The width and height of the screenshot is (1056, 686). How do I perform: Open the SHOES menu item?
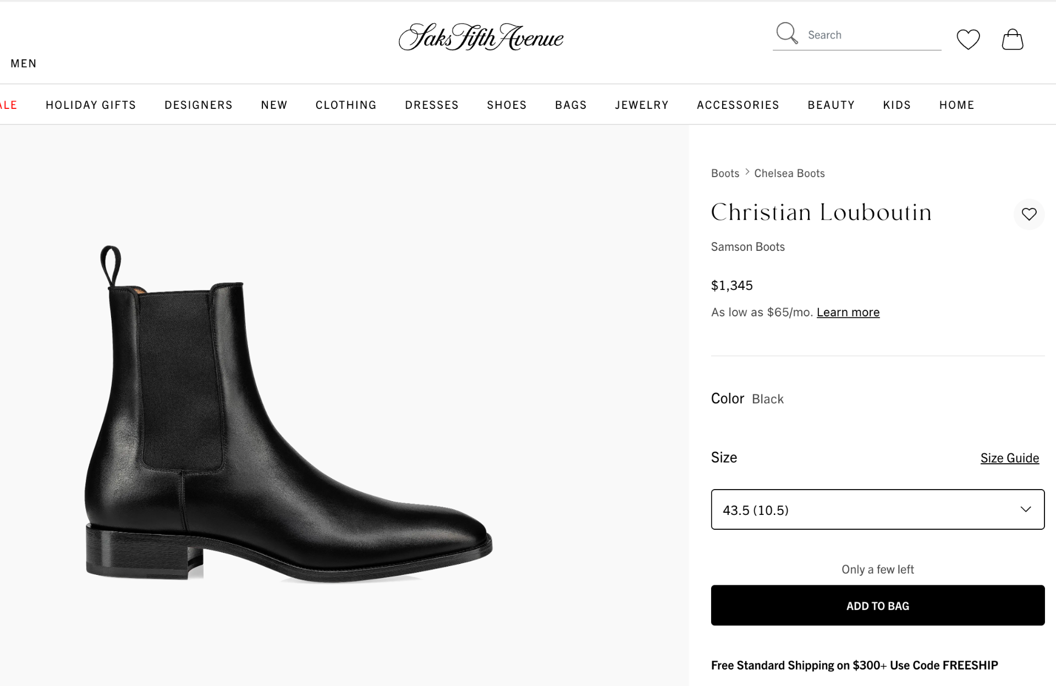(506, 105)
